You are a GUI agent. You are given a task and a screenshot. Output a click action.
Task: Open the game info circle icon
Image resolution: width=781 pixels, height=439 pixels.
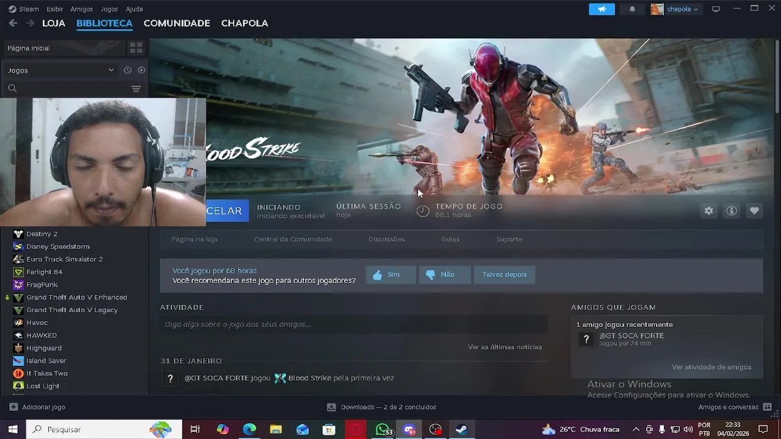731,210
